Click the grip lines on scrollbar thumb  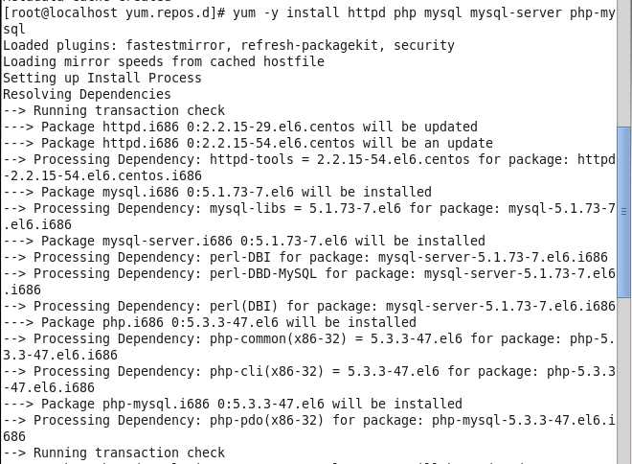click(x=624, y=211)
